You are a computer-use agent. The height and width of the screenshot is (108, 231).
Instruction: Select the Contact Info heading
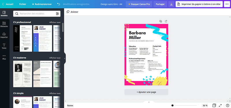coord(157,46)
